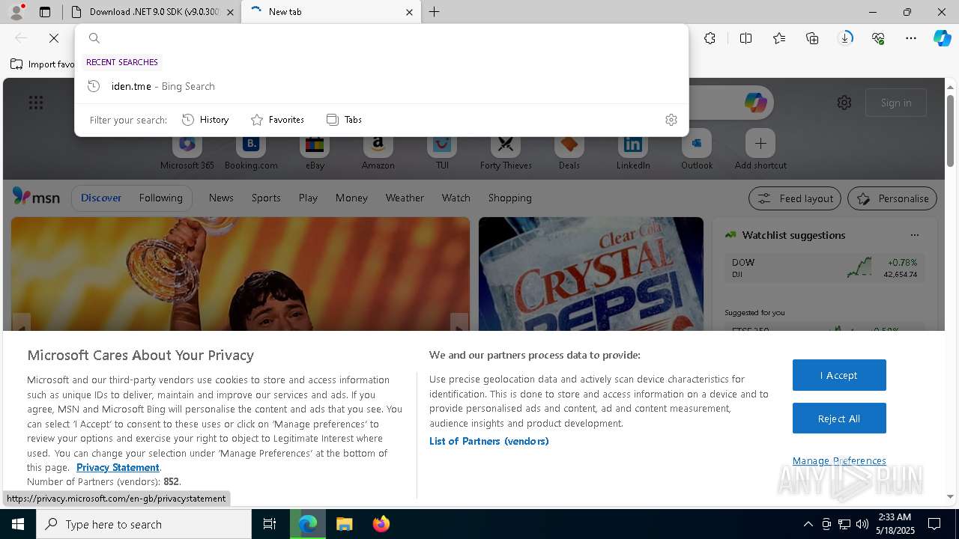This screenshot has height=539, width=959.
Task: Open the eBay shortcut tile
Action: (315, 150)
